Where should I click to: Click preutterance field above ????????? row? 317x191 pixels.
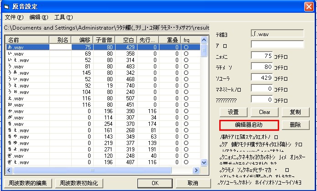(x=262, y=88)
